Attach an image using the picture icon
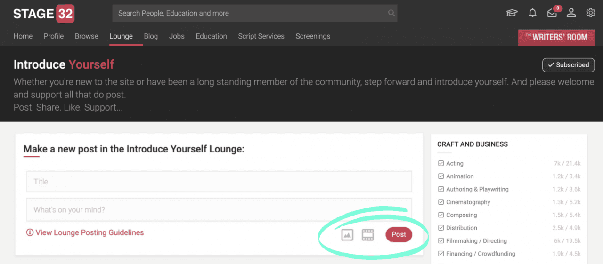603x264 pixels. pos(347,234)
